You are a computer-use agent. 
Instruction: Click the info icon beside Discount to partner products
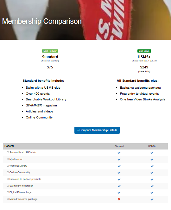tap(8, 179)
